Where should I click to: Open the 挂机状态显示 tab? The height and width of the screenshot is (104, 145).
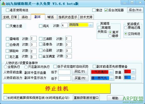[x=68, y=17]
